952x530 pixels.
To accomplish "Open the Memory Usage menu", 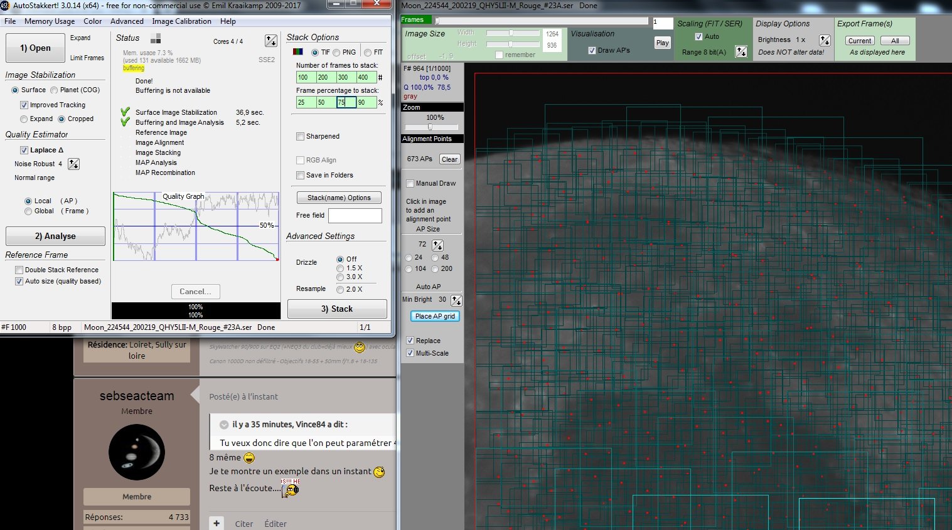I will [x=50, y=21].
